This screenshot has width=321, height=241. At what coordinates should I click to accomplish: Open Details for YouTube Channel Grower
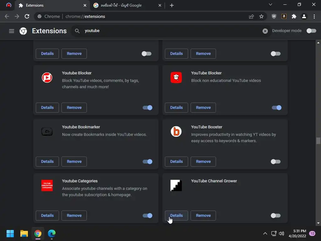(x=176, y=215)
